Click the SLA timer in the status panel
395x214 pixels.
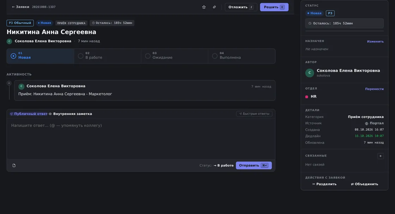point(344,23)
